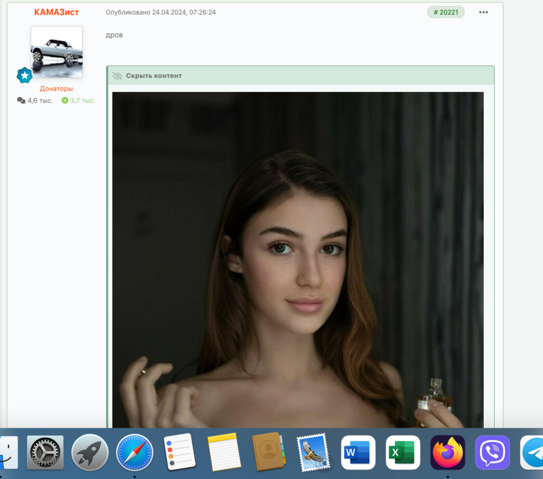This screenshot has width=543, height=479.
Task: Open the post options three-dots menu
Action: pyautogui.click(x=483, y=12)
